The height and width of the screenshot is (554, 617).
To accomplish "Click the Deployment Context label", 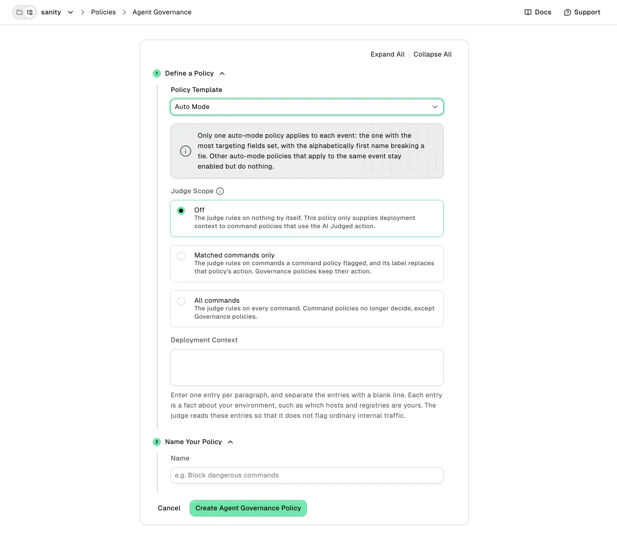I will [x=204, y=340].
